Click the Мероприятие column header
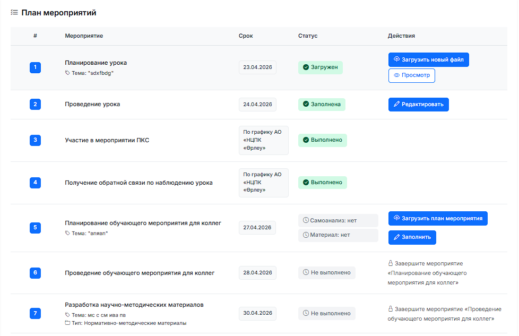The width and height of the screenshot is (519, 336). pyautogui.click(x=84, y=36)
